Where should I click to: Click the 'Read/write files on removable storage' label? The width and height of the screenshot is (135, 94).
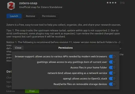click(x=80, y=84)
